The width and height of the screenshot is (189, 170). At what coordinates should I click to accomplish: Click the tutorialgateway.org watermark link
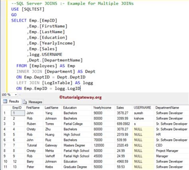coord(80,97)
